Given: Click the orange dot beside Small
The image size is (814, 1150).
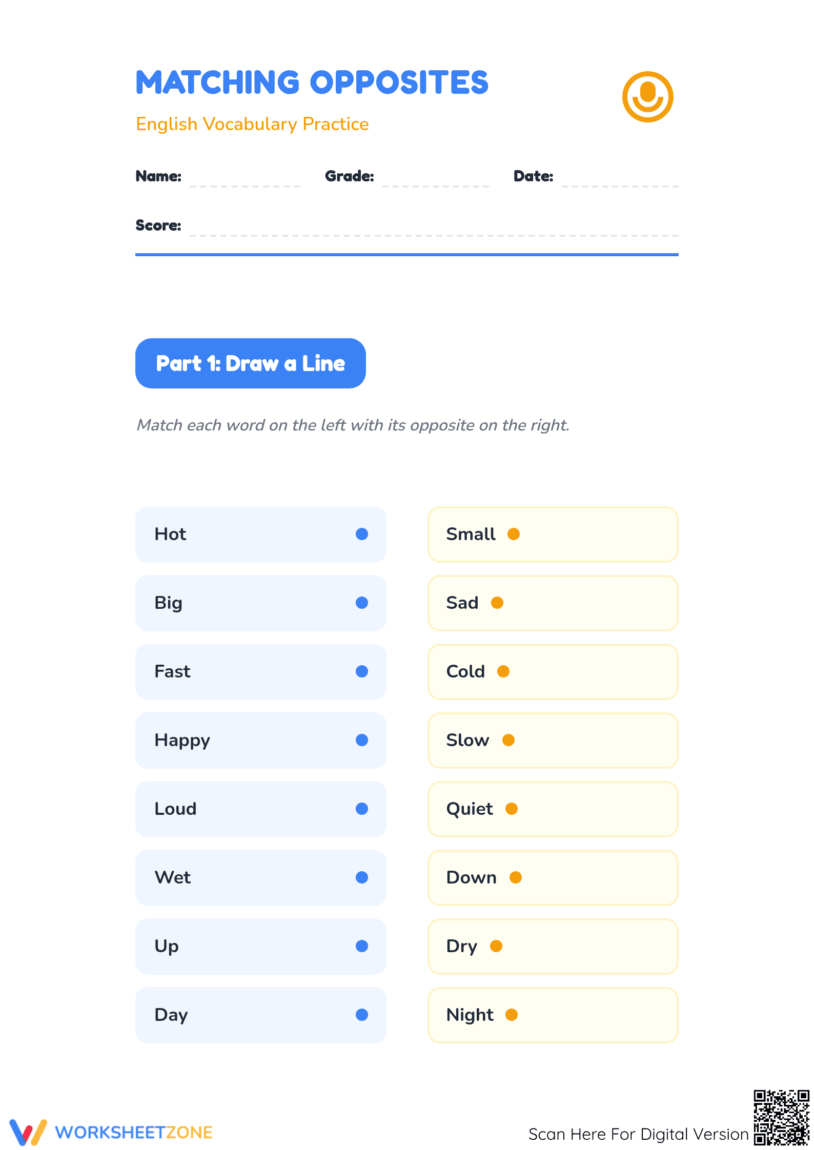Looking at the screenshot, I should (514, 534).
